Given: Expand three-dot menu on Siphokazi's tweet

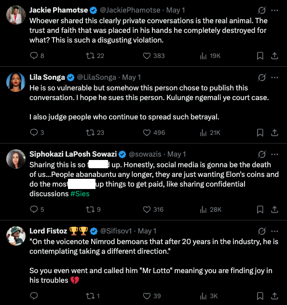Looking at the screenshot, I should pos(274,154).
